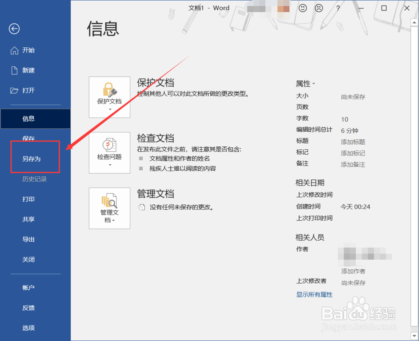This screenshot has width=419, height=341.
Task: Click the scrollbar down arrow
Action: pyautogui.click(x=414, y=336)
